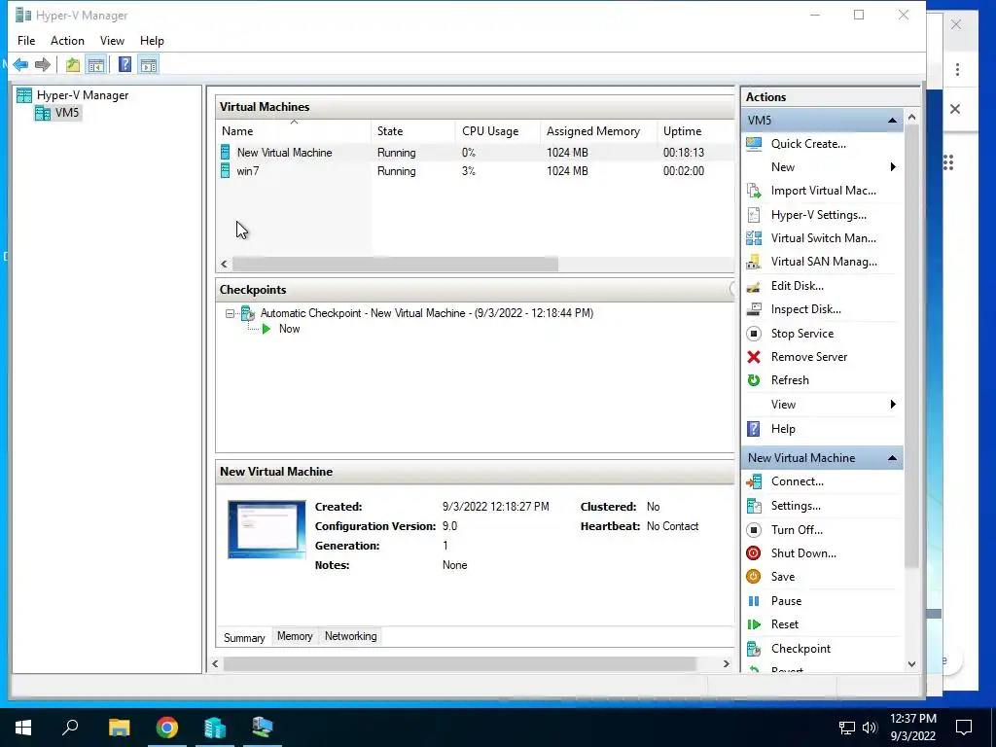
Task: Click the Inspect Disk icon
Action: (754, 309)
